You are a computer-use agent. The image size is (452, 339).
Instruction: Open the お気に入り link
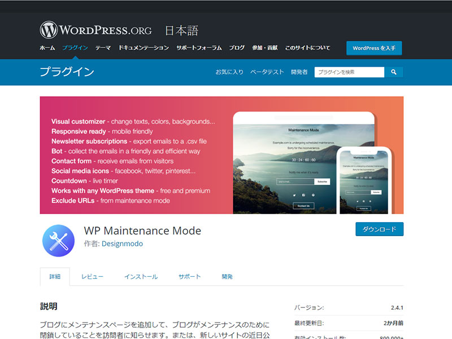tap(229, 72)
